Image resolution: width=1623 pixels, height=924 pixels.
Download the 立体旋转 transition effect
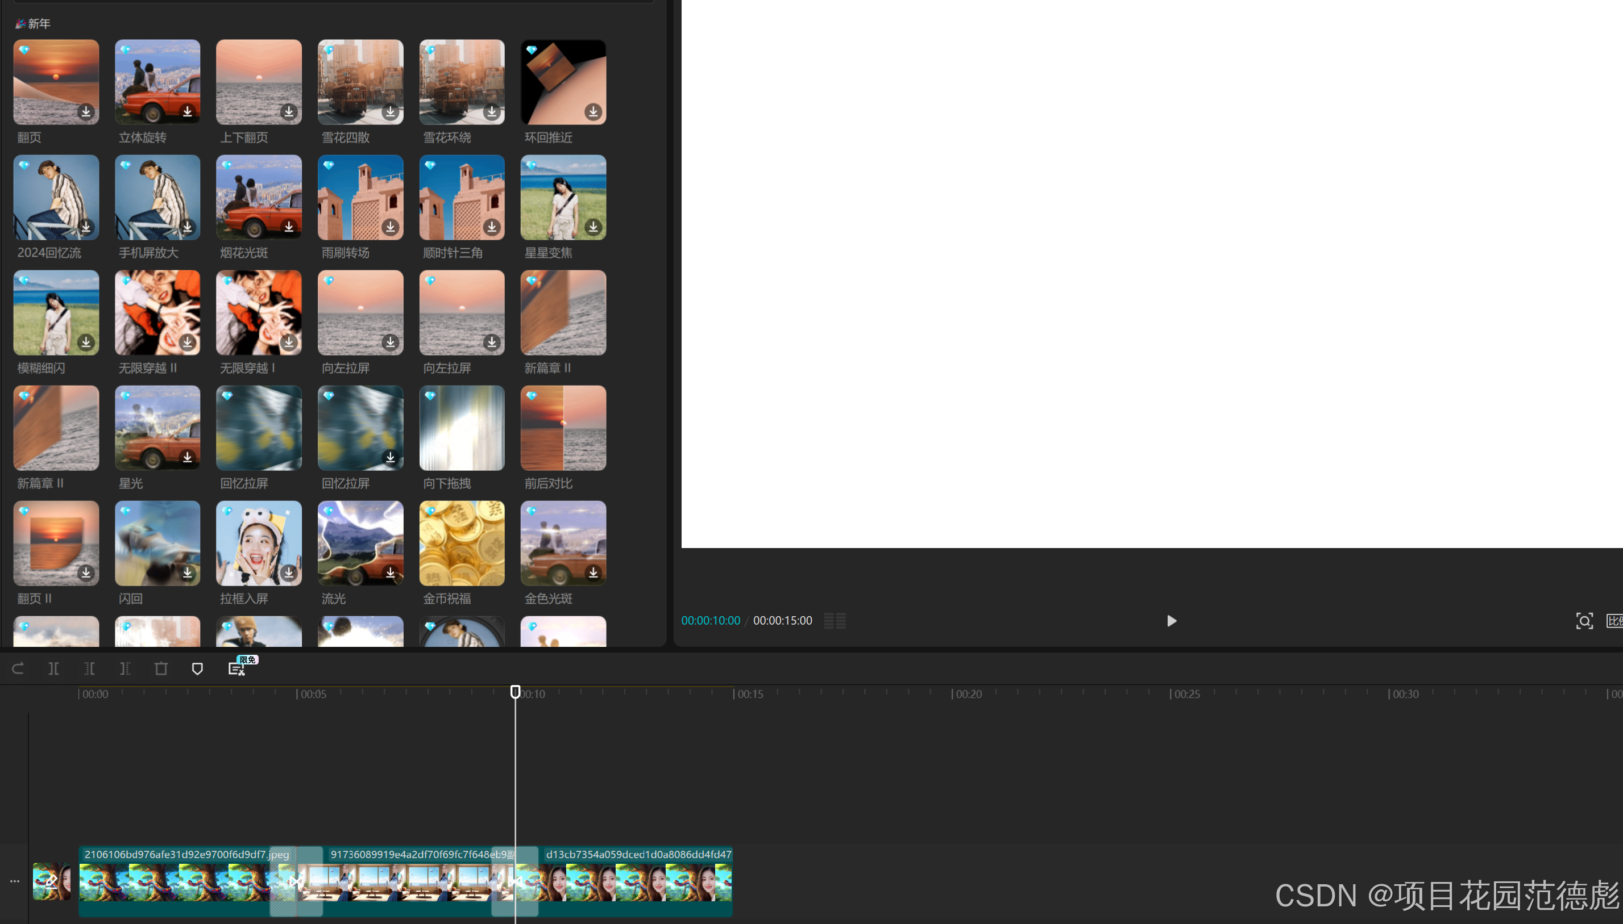click(x=188, y=112)
